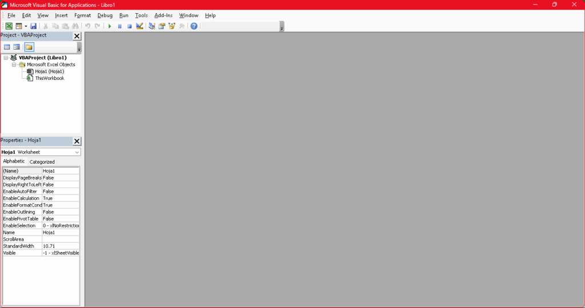Open the Window menu

click(189, 15)
